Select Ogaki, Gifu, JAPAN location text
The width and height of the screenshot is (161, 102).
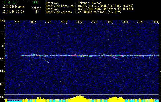coord(106,6)
